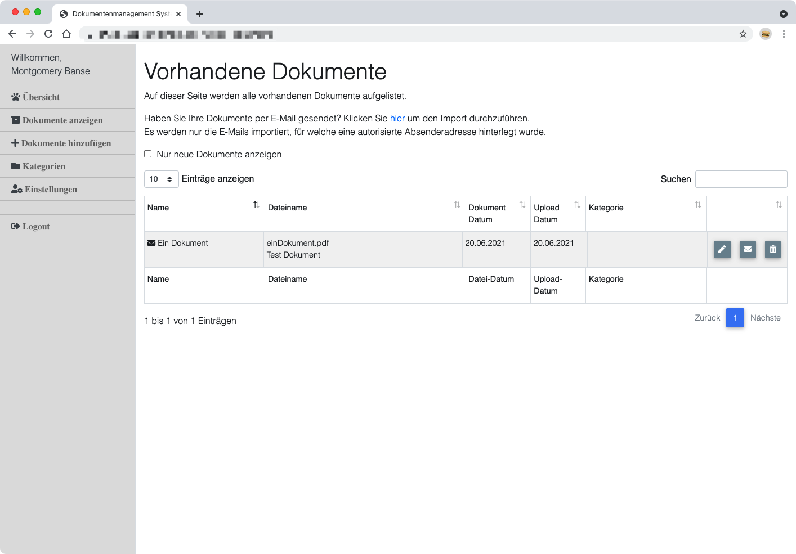
Task: Click the Dokumentenmanagement browser tab
Action: (120, 14)
